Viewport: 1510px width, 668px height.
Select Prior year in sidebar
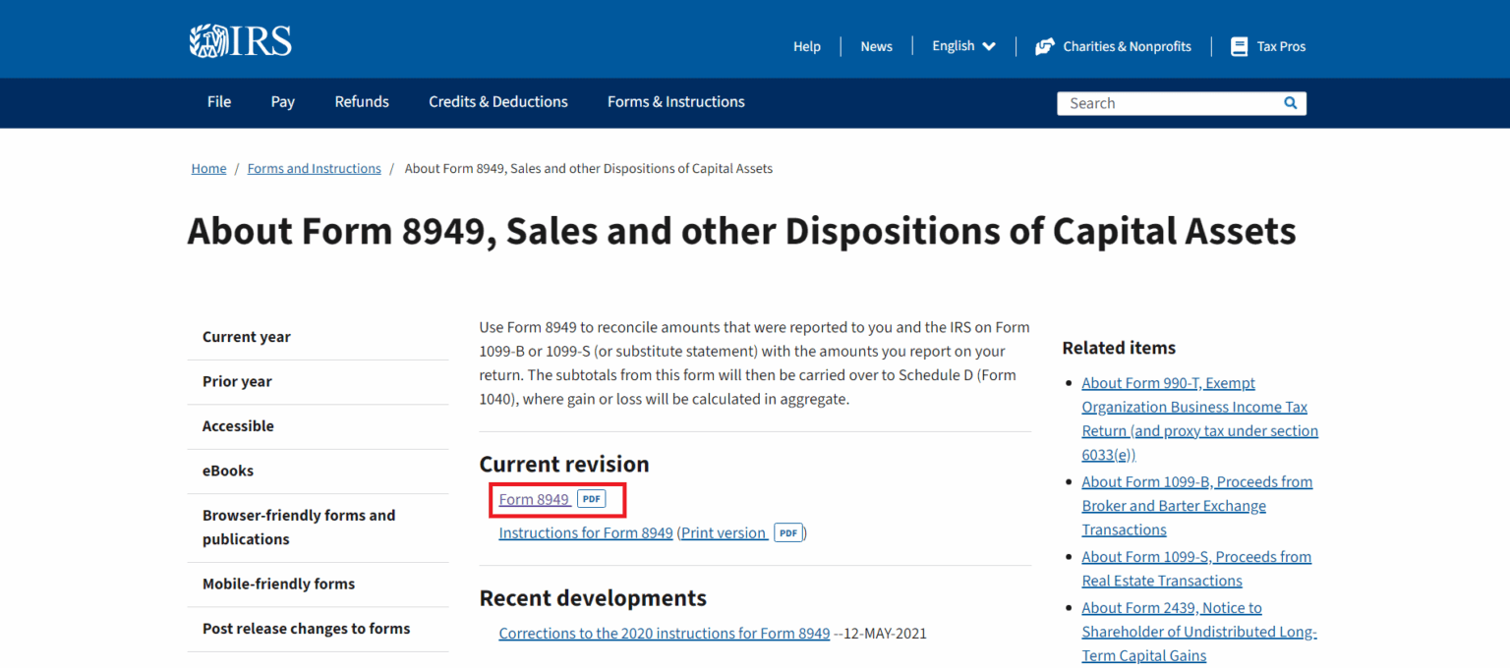(237, 381)
